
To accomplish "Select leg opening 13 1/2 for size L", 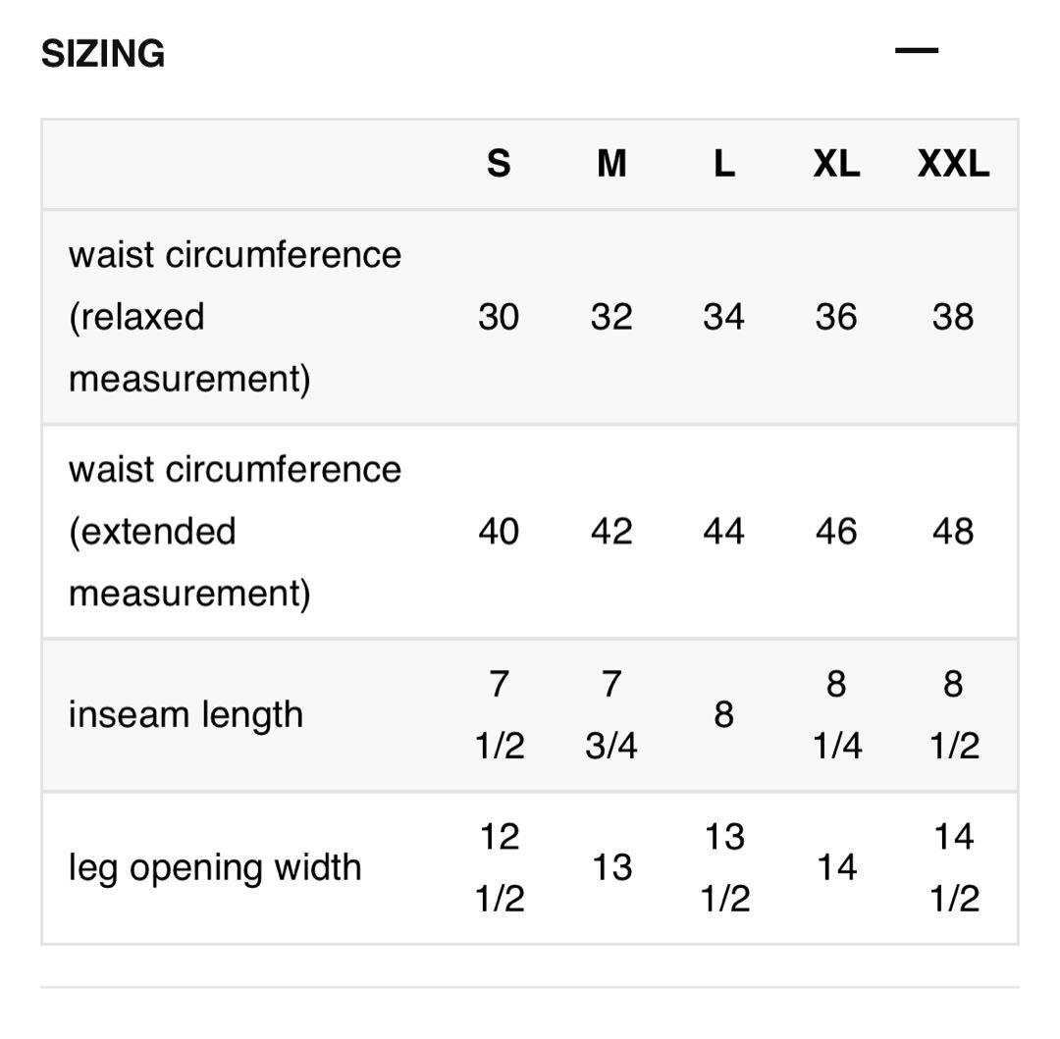I will [724, 867].
